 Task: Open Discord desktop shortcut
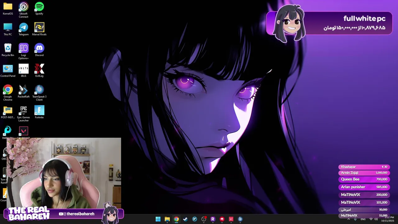coord(39,50)
